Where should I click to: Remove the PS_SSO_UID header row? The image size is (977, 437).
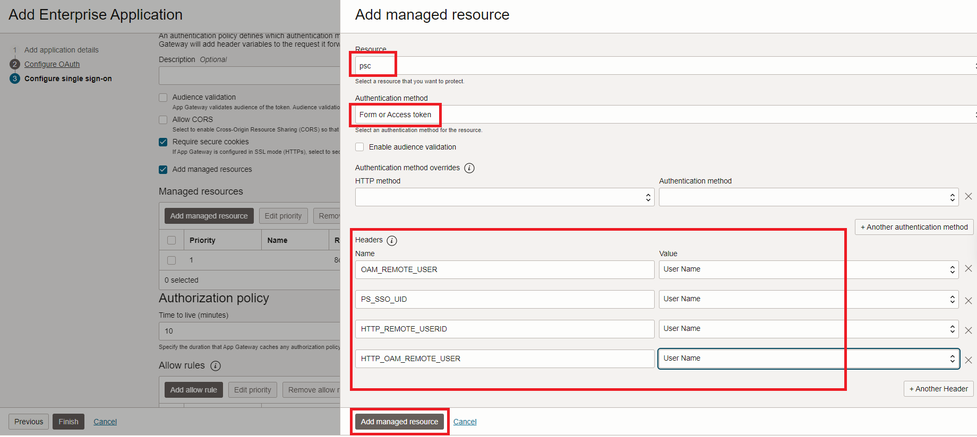tap(969, 301)
